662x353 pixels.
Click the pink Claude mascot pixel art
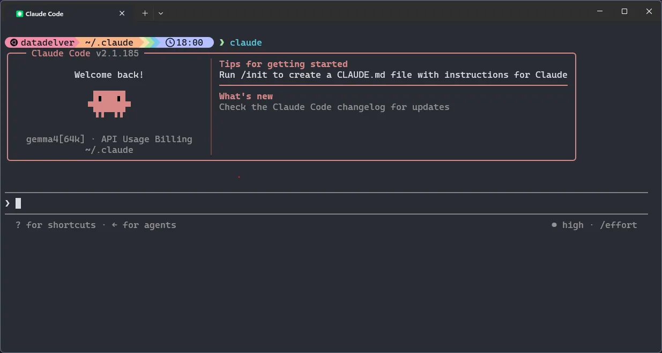coord(109,104)
